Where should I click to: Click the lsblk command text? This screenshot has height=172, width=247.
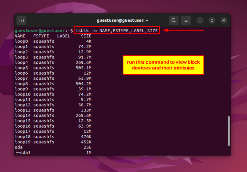pos(117,31)
